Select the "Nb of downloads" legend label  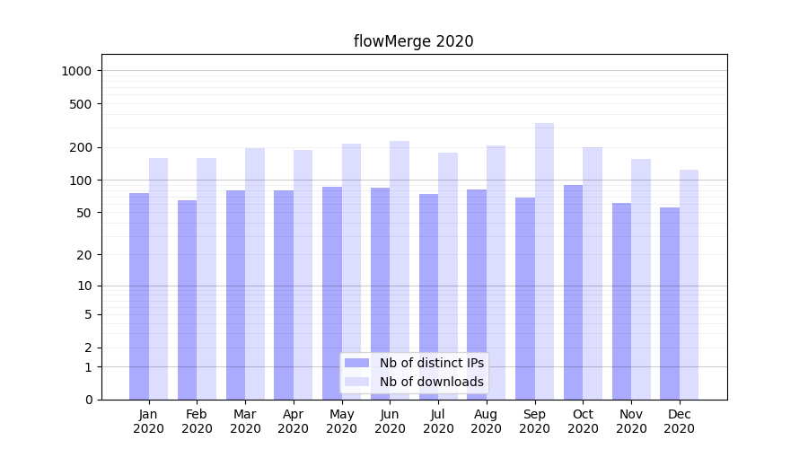[431, 382]
